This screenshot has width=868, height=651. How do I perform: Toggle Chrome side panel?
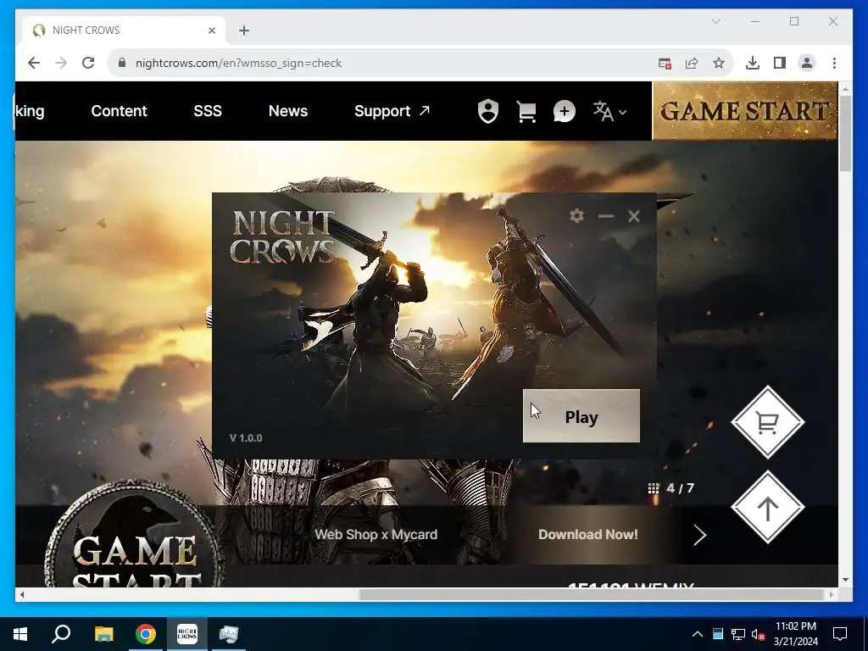(x=780, y=63)
